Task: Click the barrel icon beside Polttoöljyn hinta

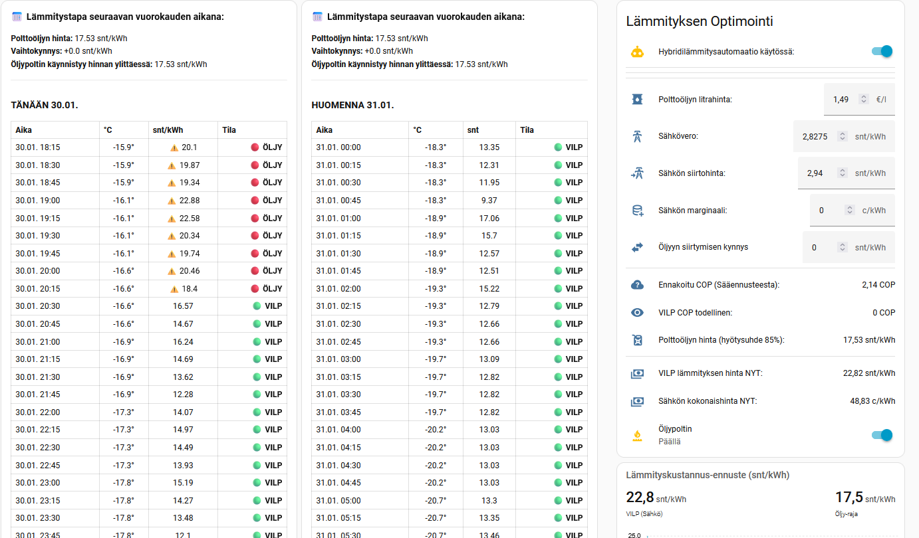Action: tap(637, 339)
